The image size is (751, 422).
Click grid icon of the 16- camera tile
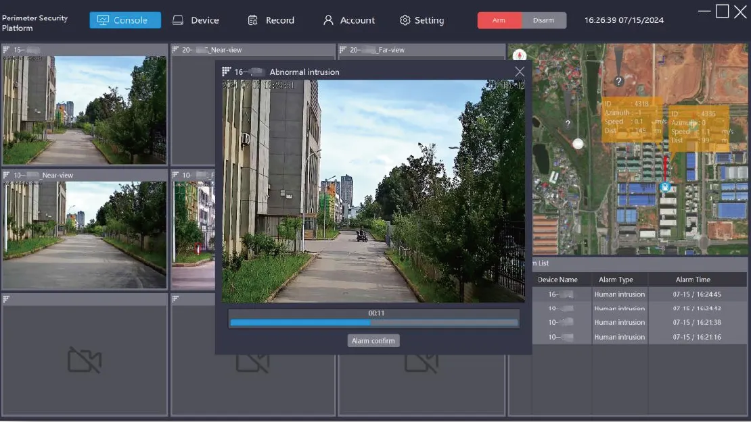pos(6,50)
